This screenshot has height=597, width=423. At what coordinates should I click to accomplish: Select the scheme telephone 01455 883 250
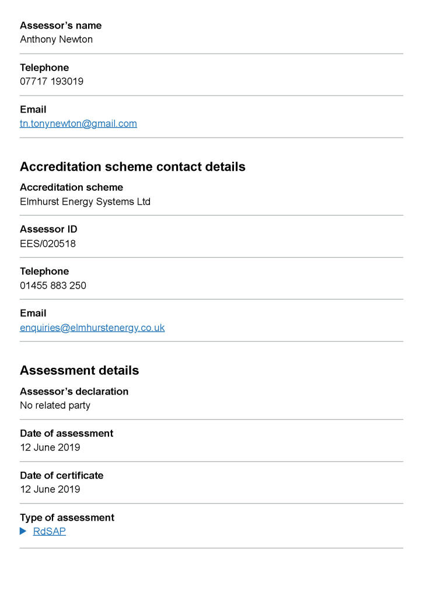tap(53, 286)
